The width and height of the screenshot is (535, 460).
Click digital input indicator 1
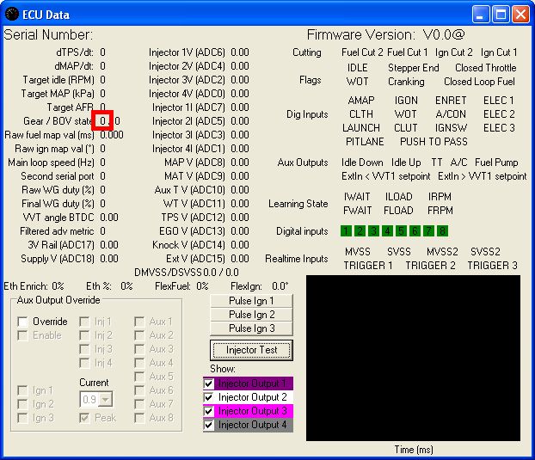(x=346, y=230)
